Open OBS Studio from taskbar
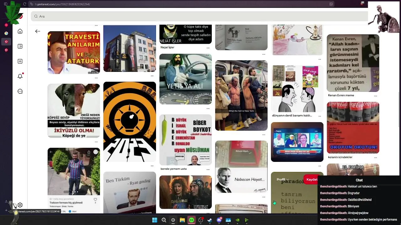Screen dimensions: 401x225 pyautogui.click(x=200, y=220)
